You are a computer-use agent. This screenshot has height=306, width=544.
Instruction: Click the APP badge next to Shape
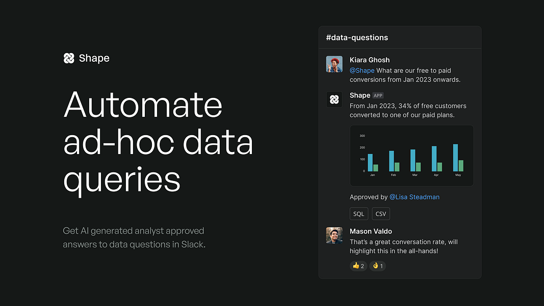tap(378, 95)
